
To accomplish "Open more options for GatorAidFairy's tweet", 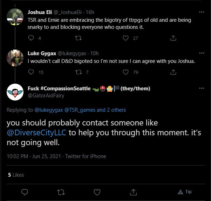I will tap(202, 88).
